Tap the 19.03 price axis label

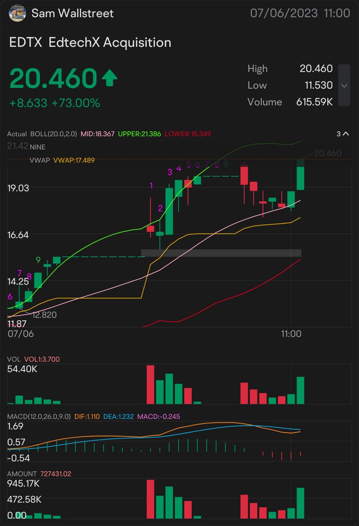(x=18, y=188)
